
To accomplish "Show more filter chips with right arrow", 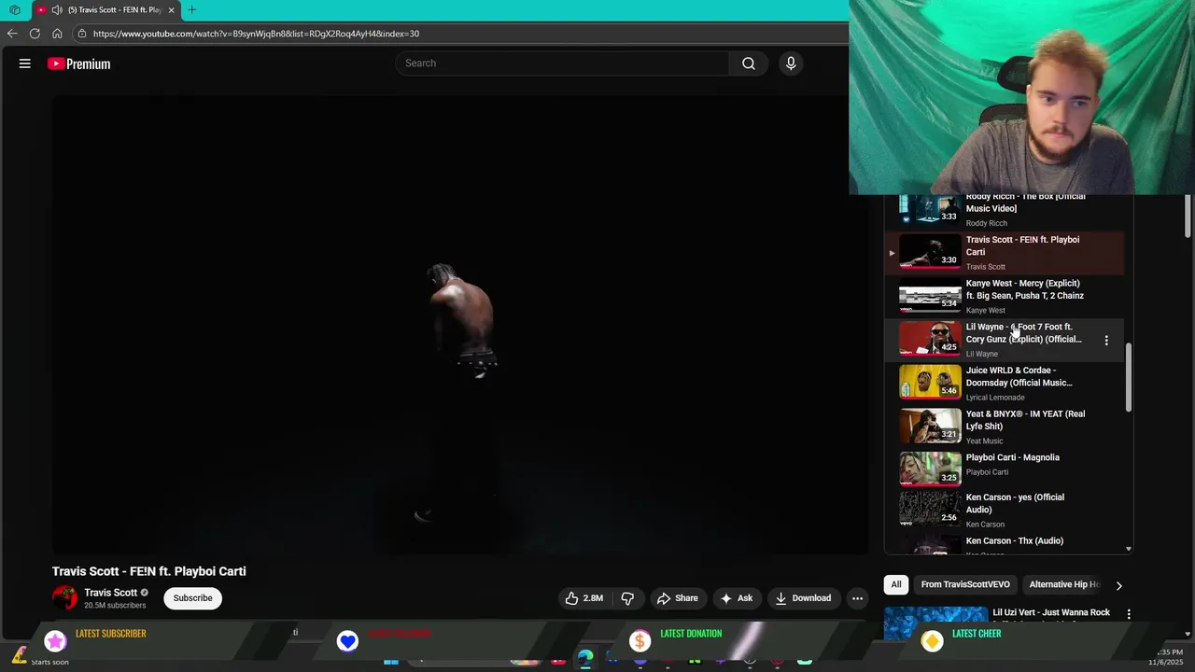I will 1118,585.
